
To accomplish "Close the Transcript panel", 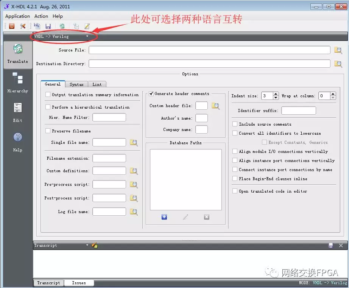I will pos(341,245).
